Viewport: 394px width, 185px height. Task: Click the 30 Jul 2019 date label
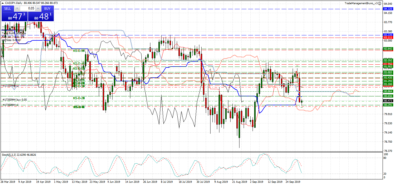pyautogui.click(x=203, y=182)
